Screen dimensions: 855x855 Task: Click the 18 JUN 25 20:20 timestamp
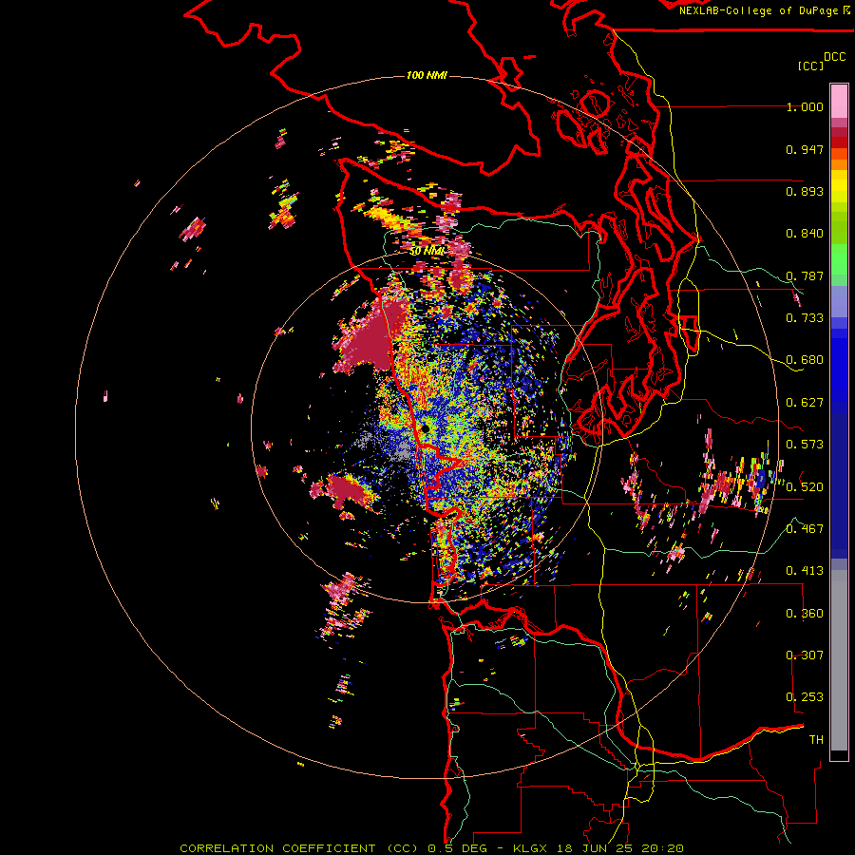(619, 848)
